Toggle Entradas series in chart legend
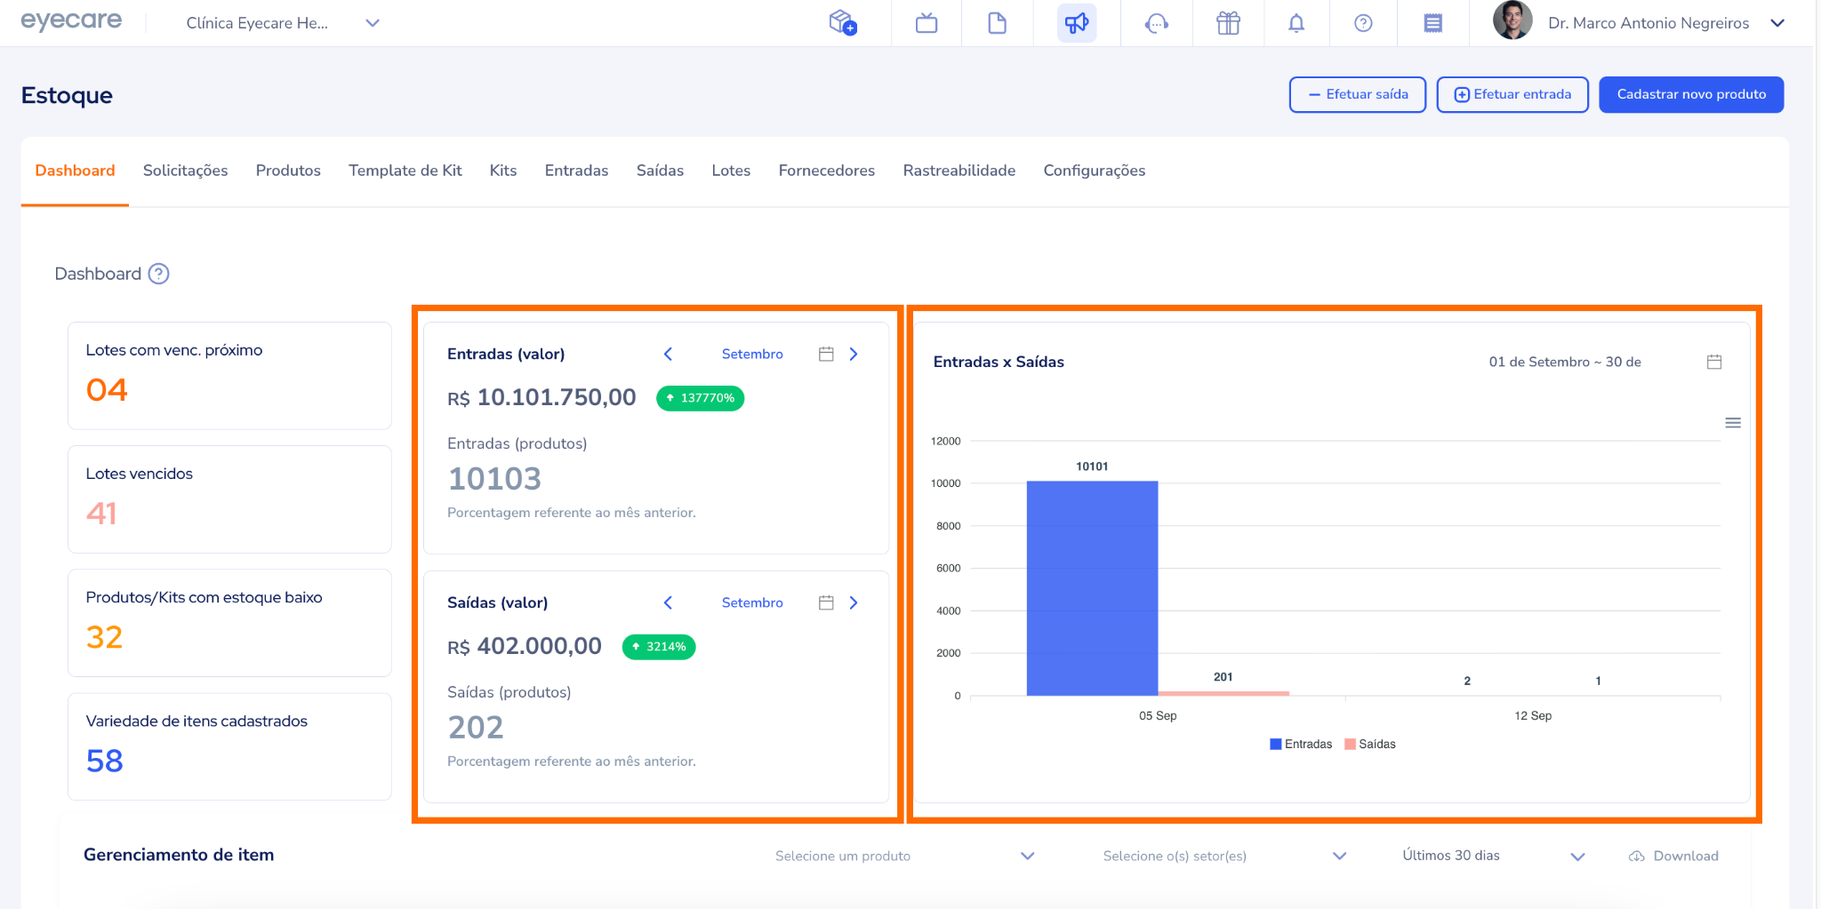The image size is (1821, 909). coord(1301,744)
